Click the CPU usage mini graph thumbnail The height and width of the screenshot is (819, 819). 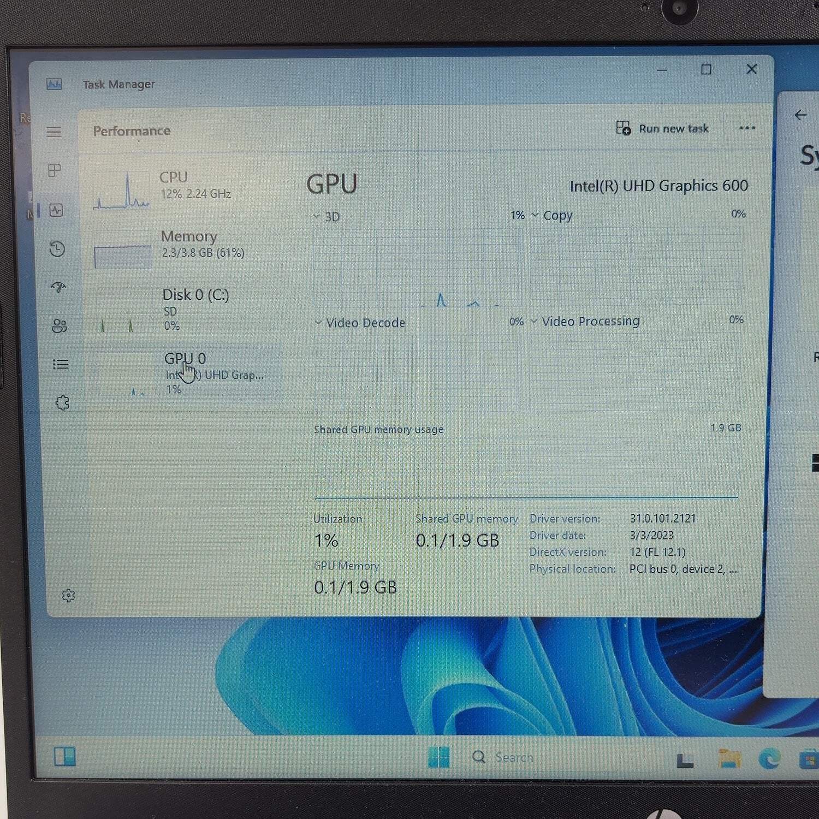point(121,191)
